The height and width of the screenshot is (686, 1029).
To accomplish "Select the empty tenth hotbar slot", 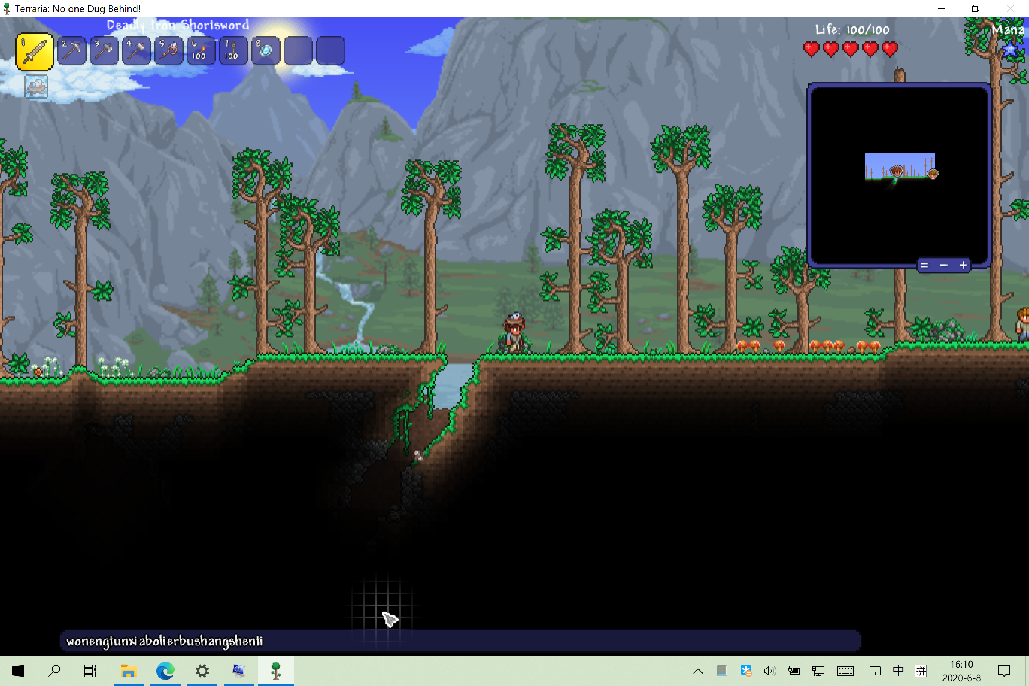I will [x=330, y=51].
